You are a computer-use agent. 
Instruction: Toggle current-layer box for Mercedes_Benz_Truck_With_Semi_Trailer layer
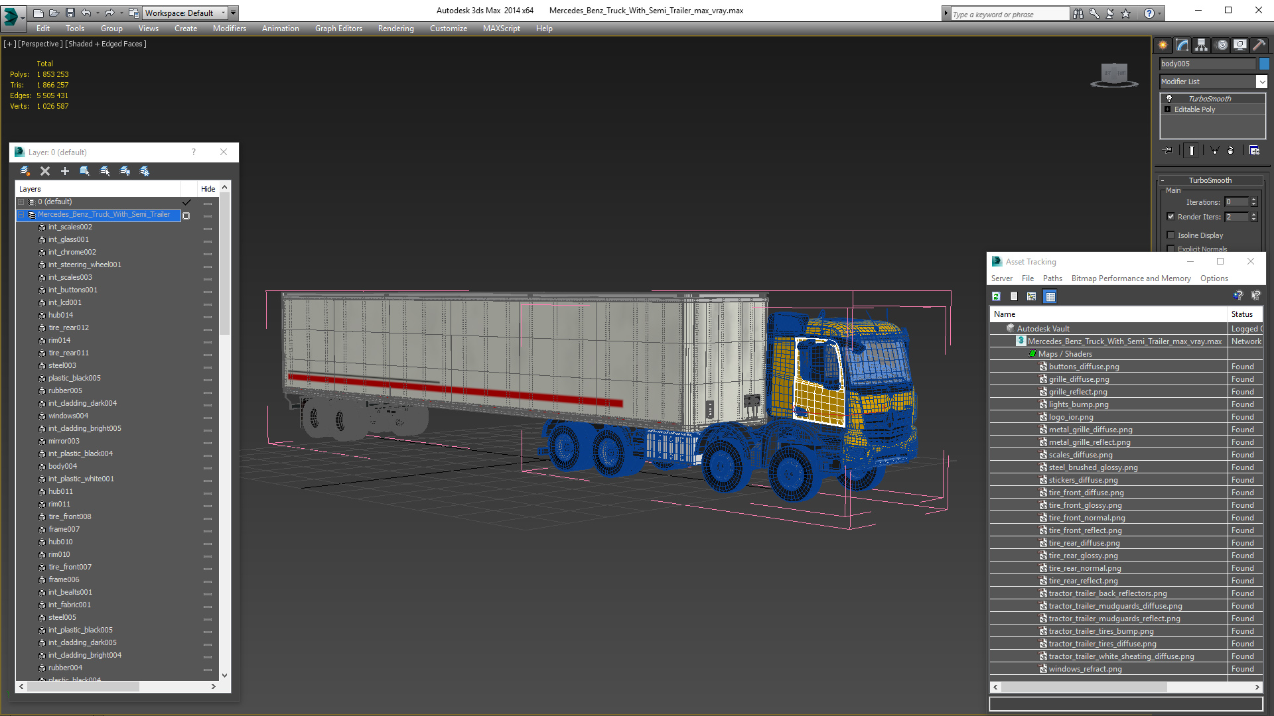click(186, 215)
